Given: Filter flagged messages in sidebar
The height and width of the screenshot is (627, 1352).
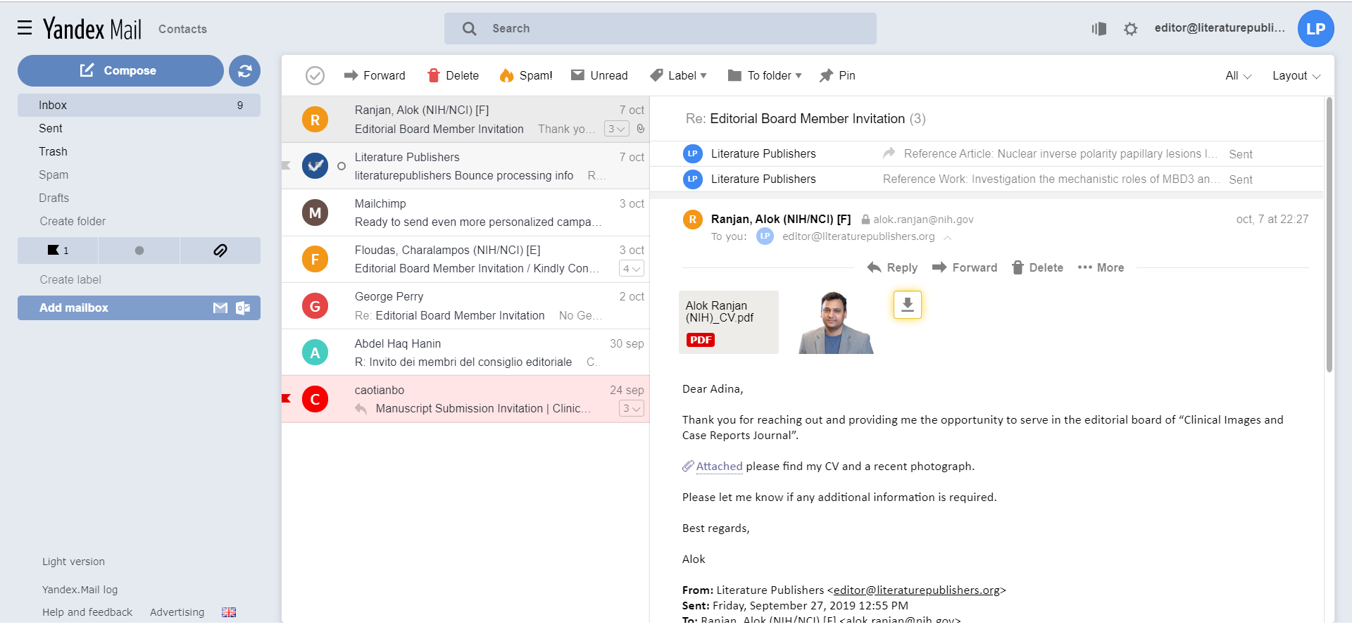Looking at the screenshot, I should [x=58, y=251].
